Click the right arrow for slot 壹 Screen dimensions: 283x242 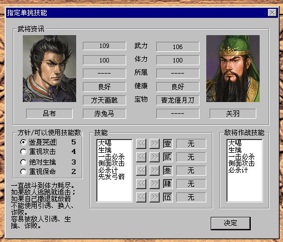(155, 143)
